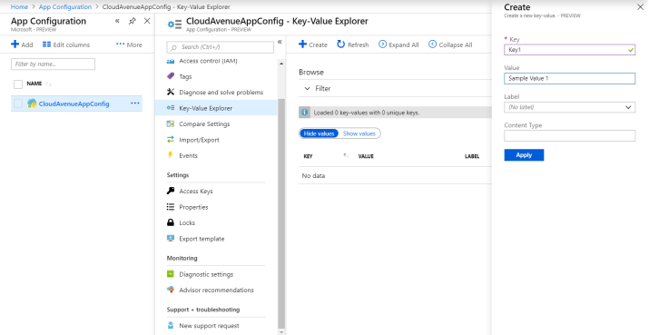
Task: Go to Home breadcrumb link
Action: (x=19, y=7)
